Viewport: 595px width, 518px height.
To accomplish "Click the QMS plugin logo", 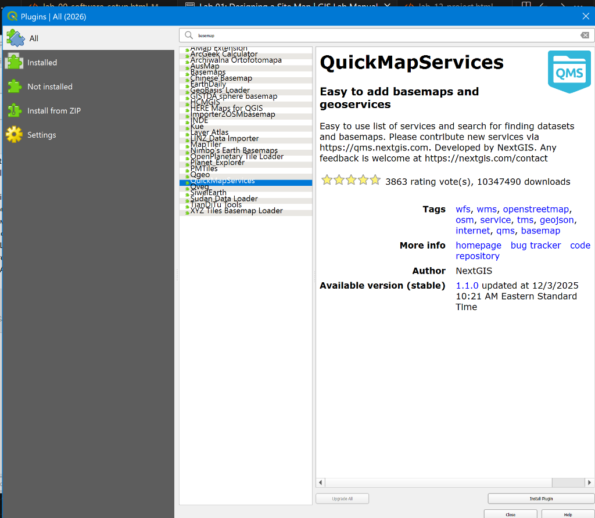I will pos(569,71).
